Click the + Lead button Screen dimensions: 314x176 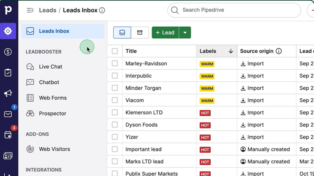point(165,33)
